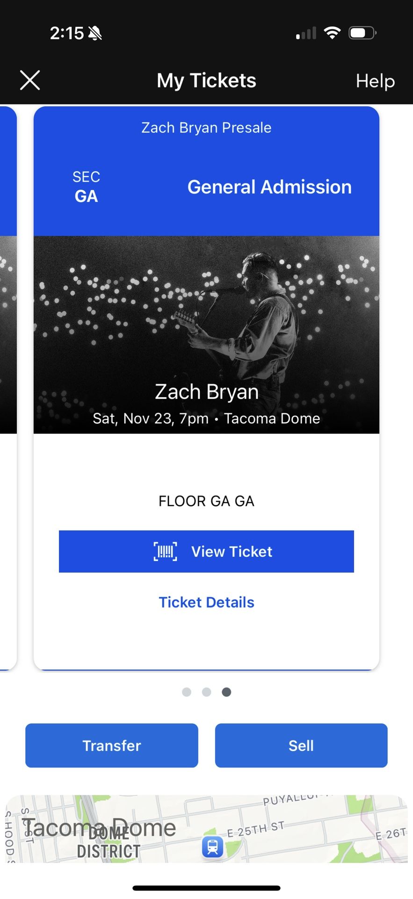Tap the muted notifications bell icon
The height and width of the screenshot is (899, 413).
95,33
